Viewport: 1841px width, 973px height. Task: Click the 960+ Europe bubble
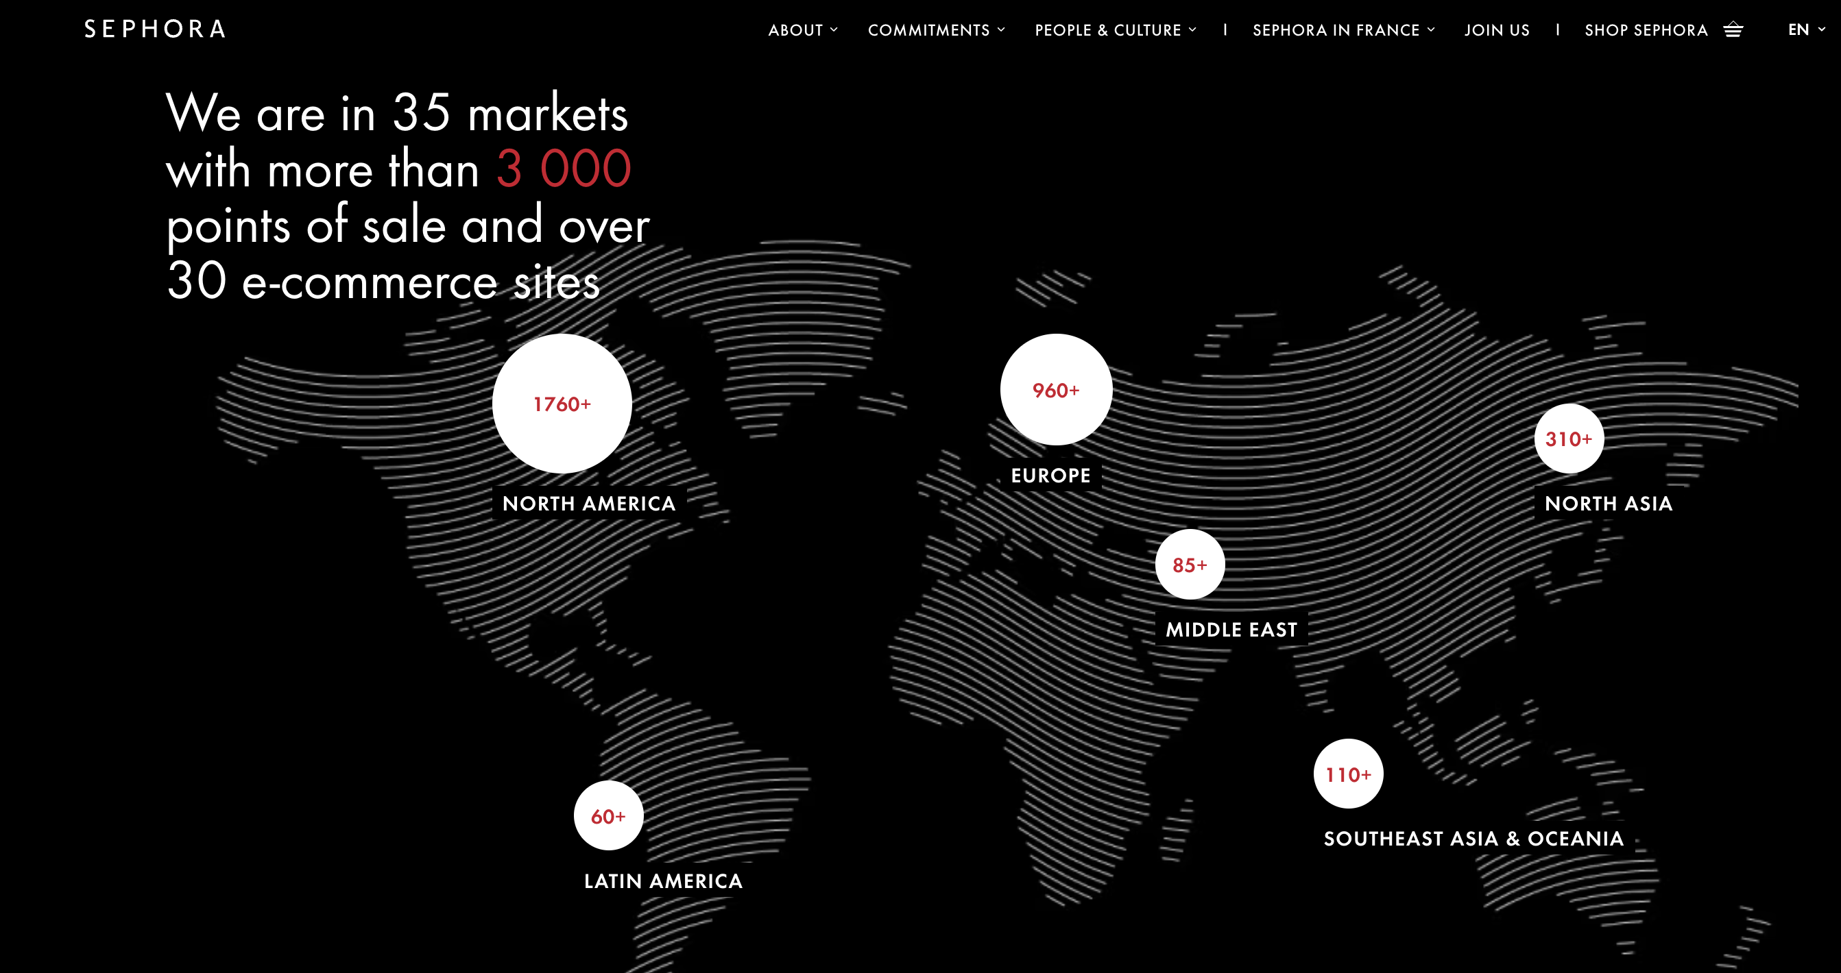click(1055, 390)
